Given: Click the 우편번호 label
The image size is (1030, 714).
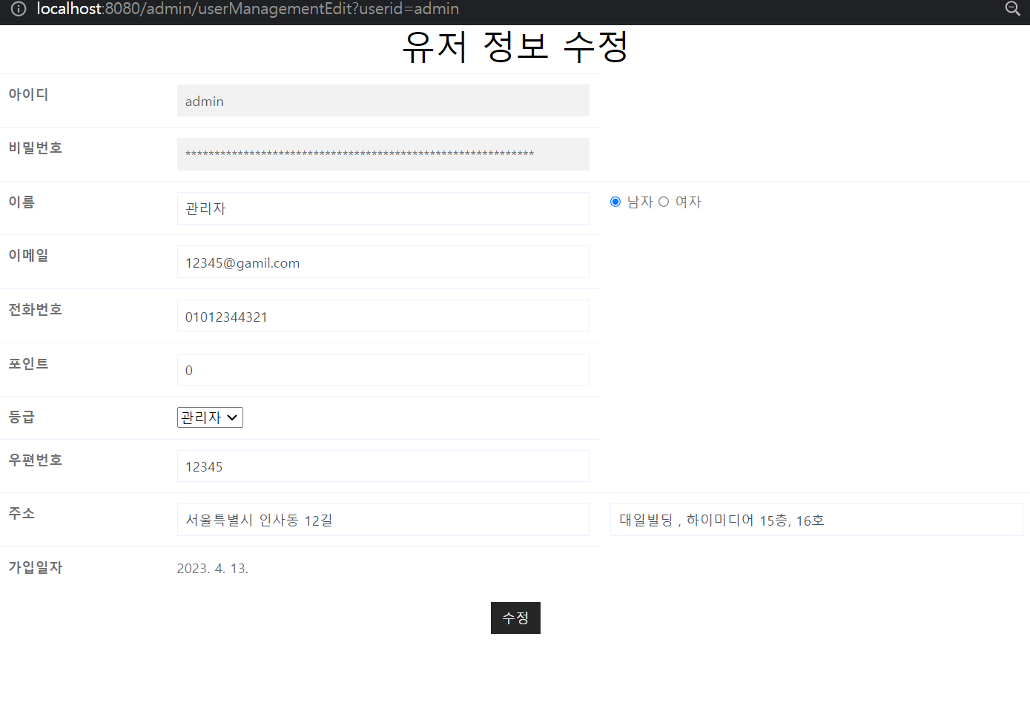Looking at the screenshot, I should click(36, 460).
